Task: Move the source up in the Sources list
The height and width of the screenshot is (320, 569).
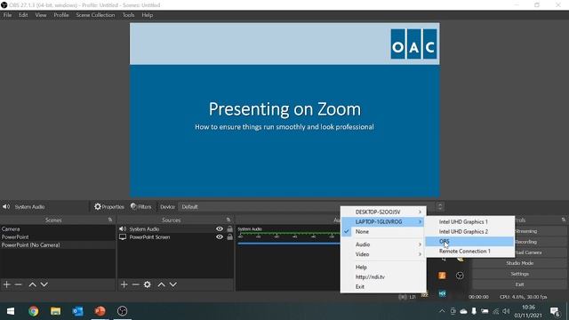Action: pyautogui.click(x=162, y=284)
